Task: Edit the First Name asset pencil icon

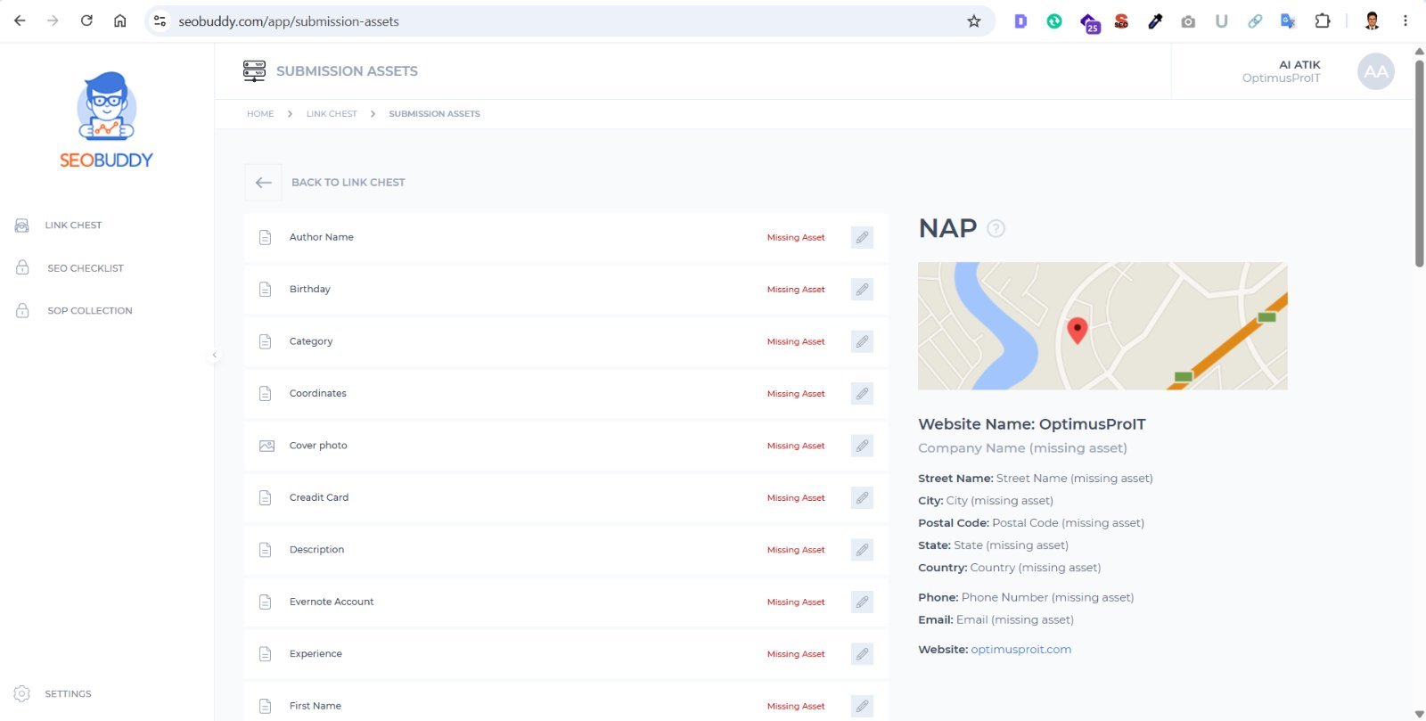Action: point(862,707)
